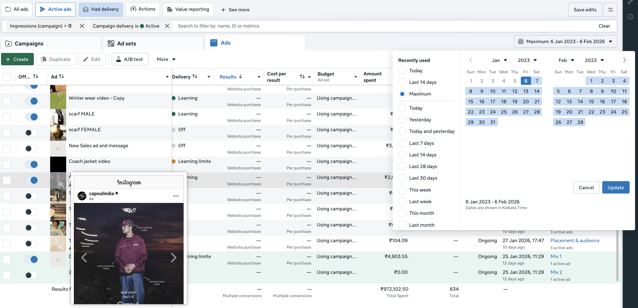This screenshot has height=308, width=638.
Task: Click the A/B test flask button
Action: (x=130, y=59)
